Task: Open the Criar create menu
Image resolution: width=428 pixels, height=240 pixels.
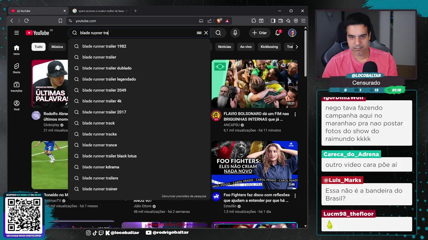Action: point(259,33)
